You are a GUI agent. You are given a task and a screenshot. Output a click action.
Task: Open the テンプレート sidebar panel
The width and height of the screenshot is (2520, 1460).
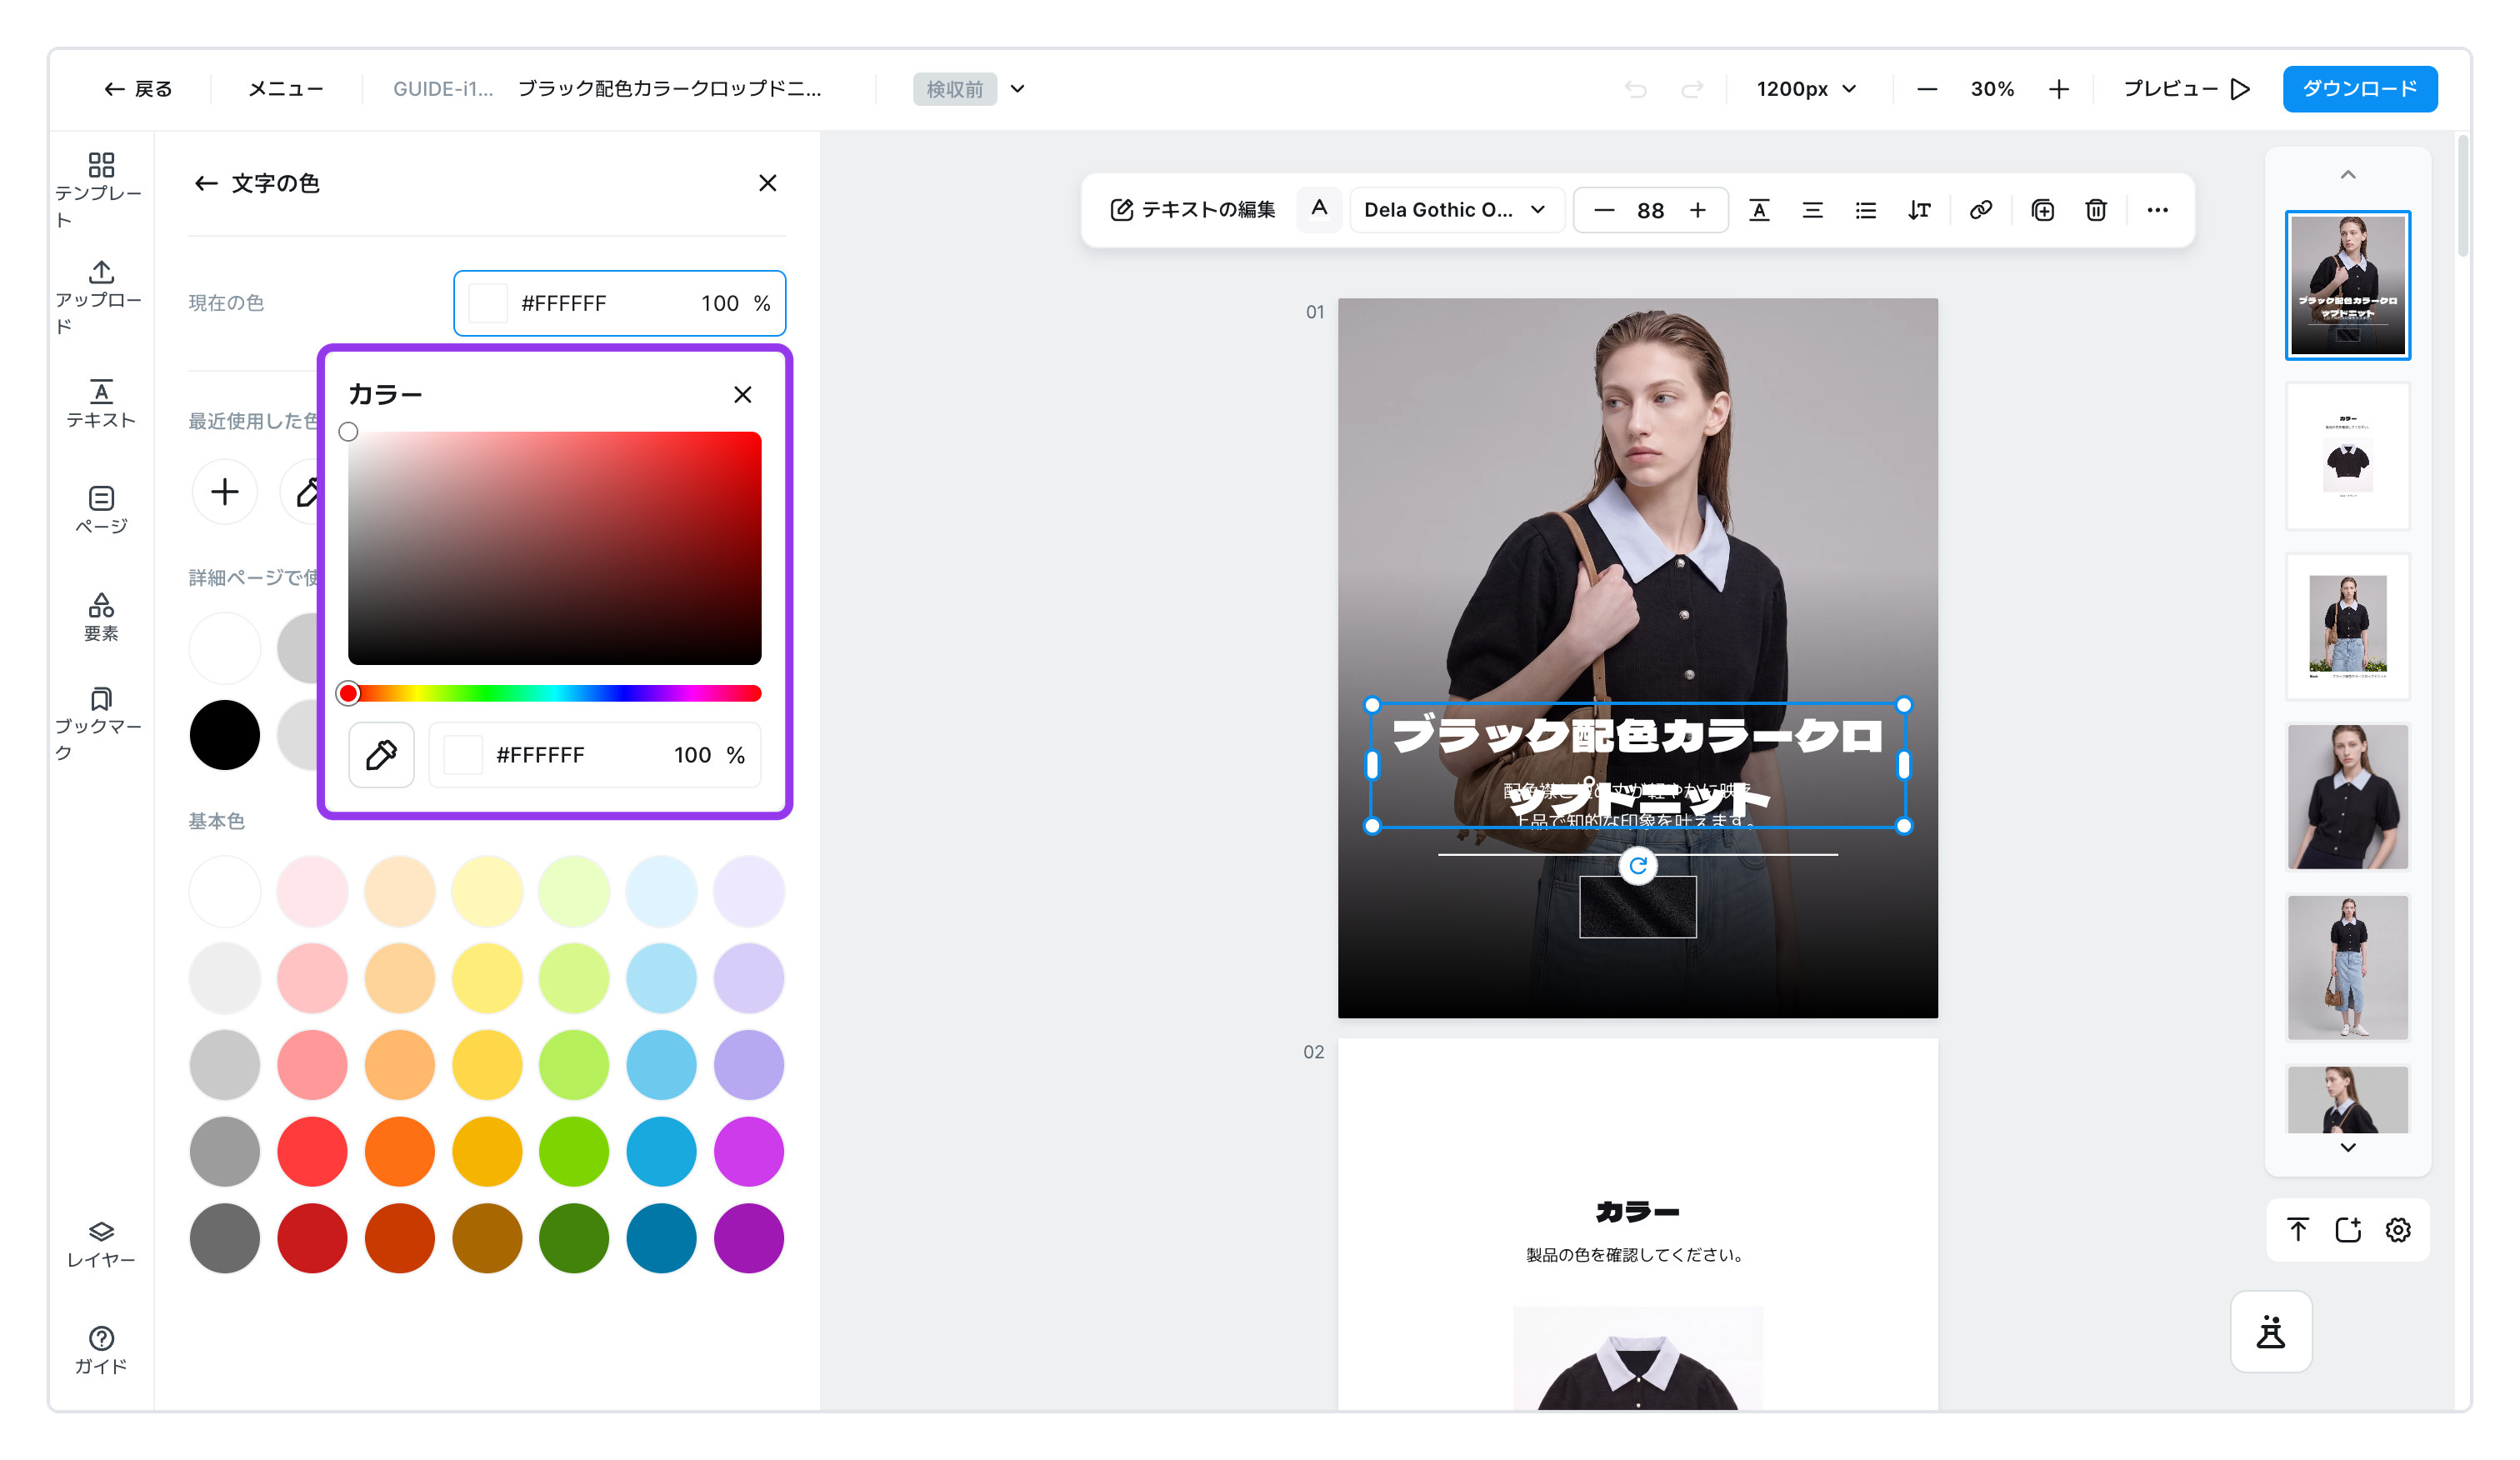click(100, 190)
